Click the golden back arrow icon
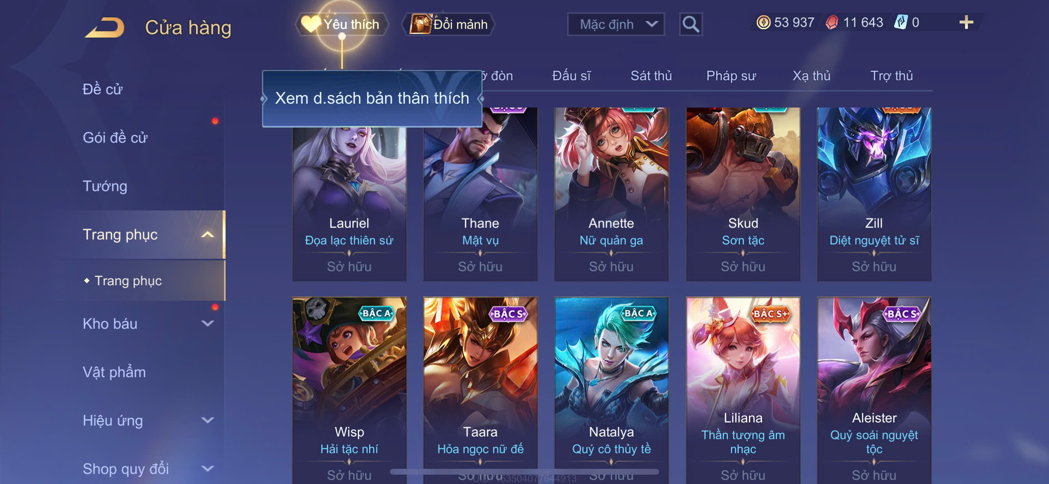The width and height of the screenshot is (1049, 484). [x=105, y=27]
